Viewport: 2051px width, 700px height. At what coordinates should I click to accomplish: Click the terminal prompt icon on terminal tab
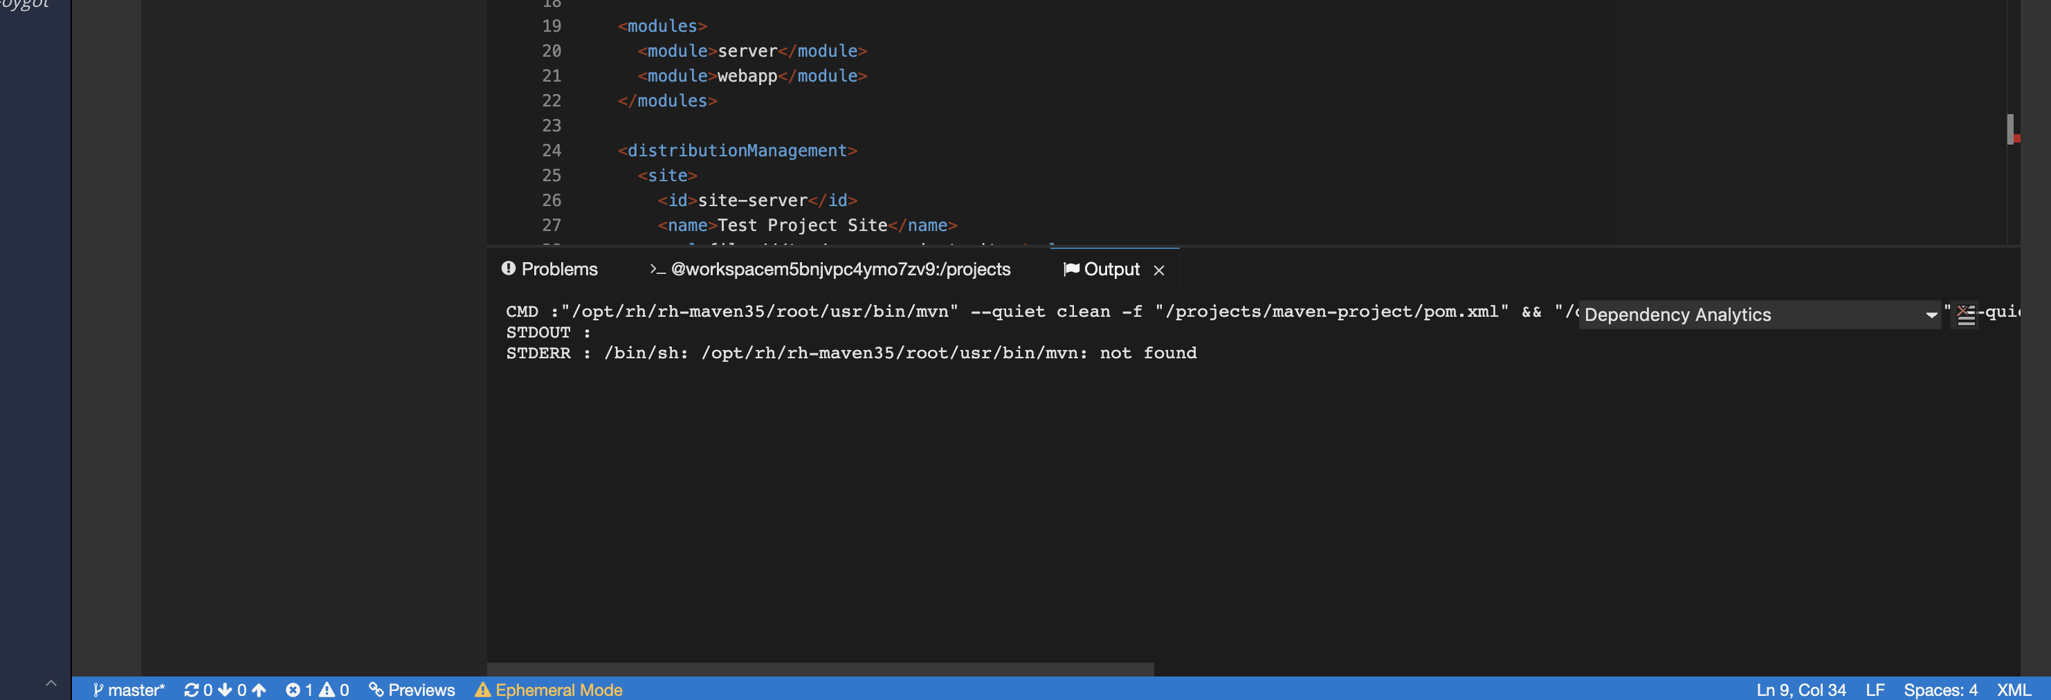[657, 270]
